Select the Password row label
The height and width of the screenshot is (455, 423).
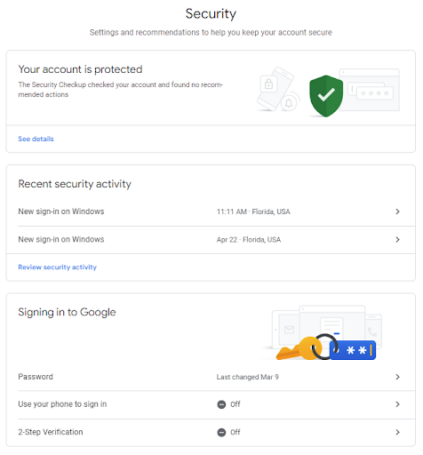pos(36,377)
